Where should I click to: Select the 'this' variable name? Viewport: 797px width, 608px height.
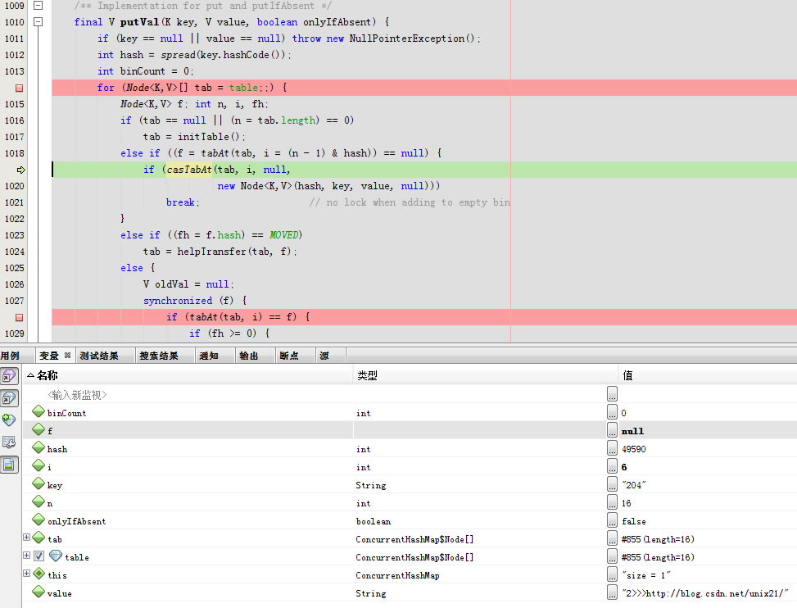(57, 575)
